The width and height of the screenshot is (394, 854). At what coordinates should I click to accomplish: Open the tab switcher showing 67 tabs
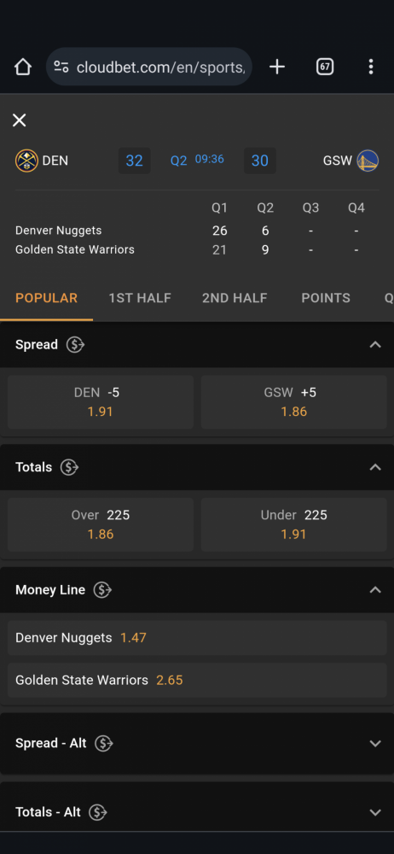[325, 67]
